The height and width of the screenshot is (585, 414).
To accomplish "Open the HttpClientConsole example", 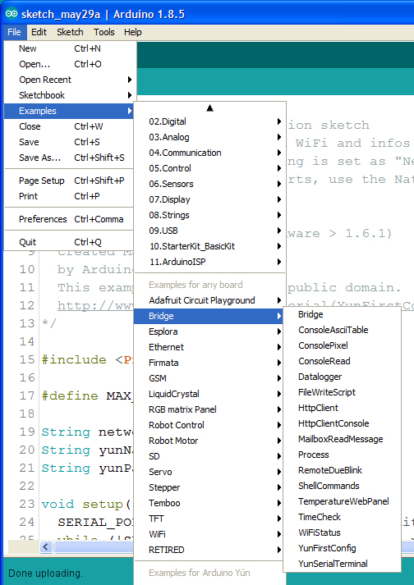I will point(342,424).
